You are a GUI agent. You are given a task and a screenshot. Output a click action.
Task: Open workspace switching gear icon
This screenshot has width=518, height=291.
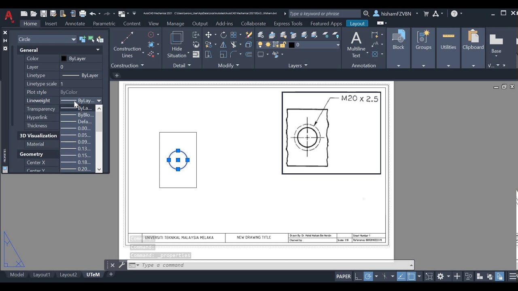click(x=440, y=276)
